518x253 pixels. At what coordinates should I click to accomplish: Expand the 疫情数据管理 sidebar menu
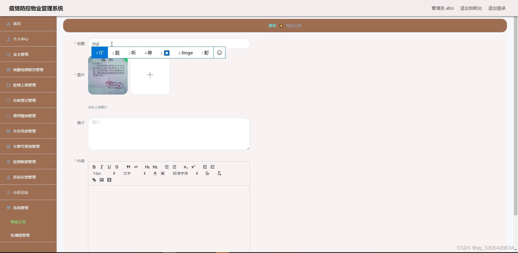(28, 162)
